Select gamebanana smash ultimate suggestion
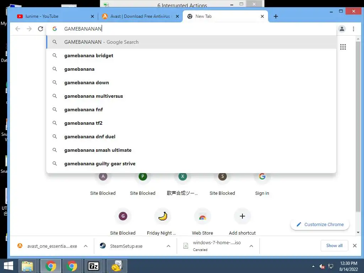364x273 pixels. point(191,150)
